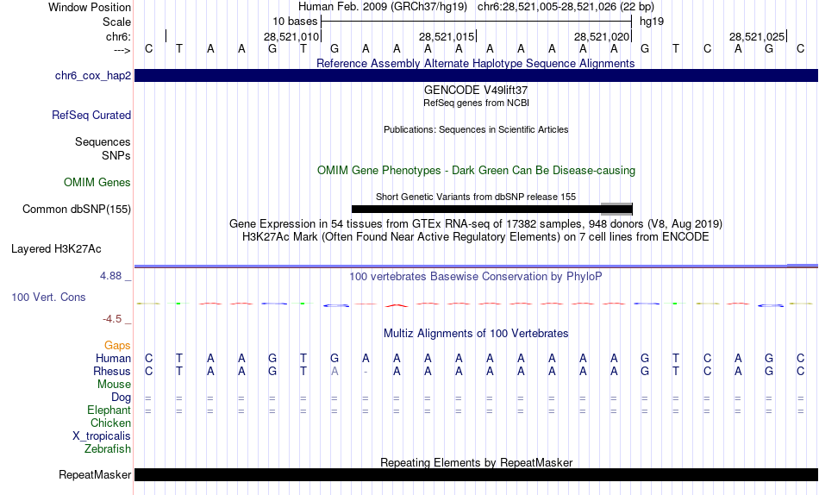Click the chr6: base position label
Viewport: 819px width, 495px height.
(x=119, y=36)
